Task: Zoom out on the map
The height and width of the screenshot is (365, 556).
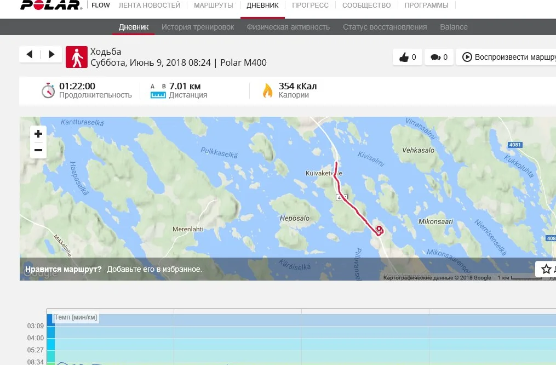Action: [38, 150]
